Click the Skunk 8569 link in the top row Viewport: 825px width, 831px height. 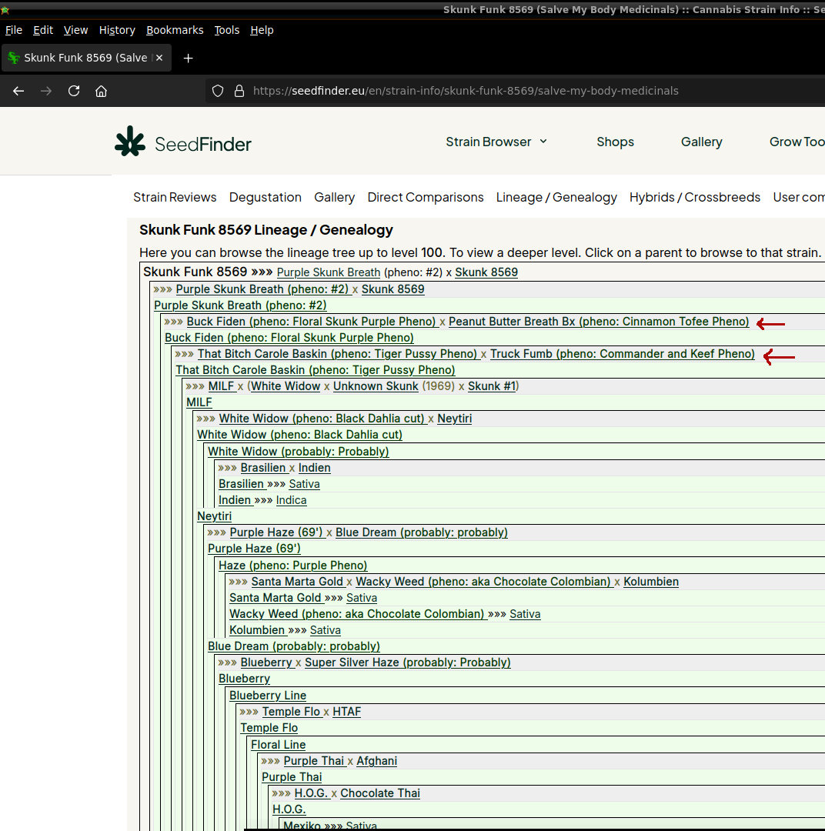[x=486, y=272]
